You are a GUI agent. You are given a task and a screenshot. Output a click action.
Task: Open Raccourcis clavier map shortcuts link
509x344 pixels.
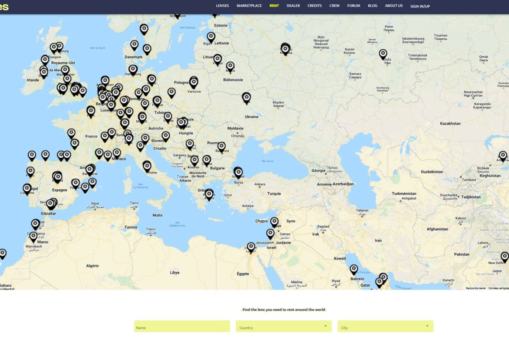[x=475, y=288]
